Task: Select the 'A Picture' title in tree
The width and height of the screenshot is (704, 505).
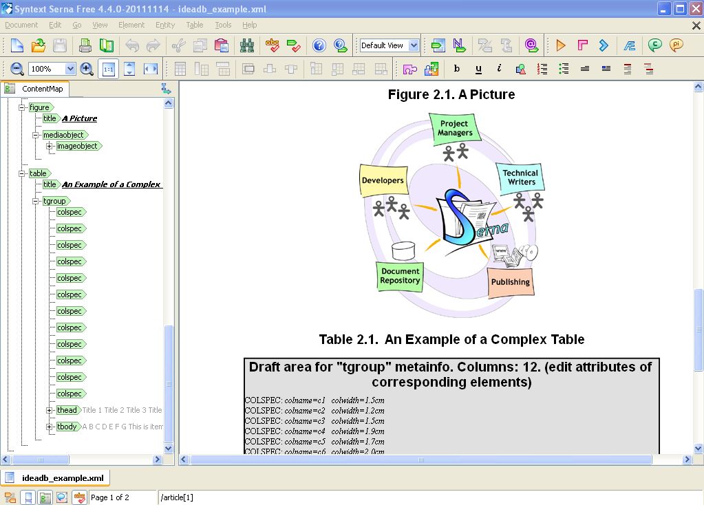Action: click(79, 118)
